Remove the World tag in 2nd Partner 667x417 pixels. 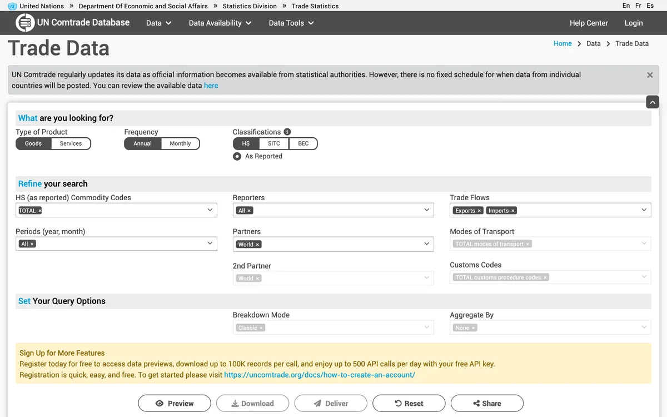point(257,279)
